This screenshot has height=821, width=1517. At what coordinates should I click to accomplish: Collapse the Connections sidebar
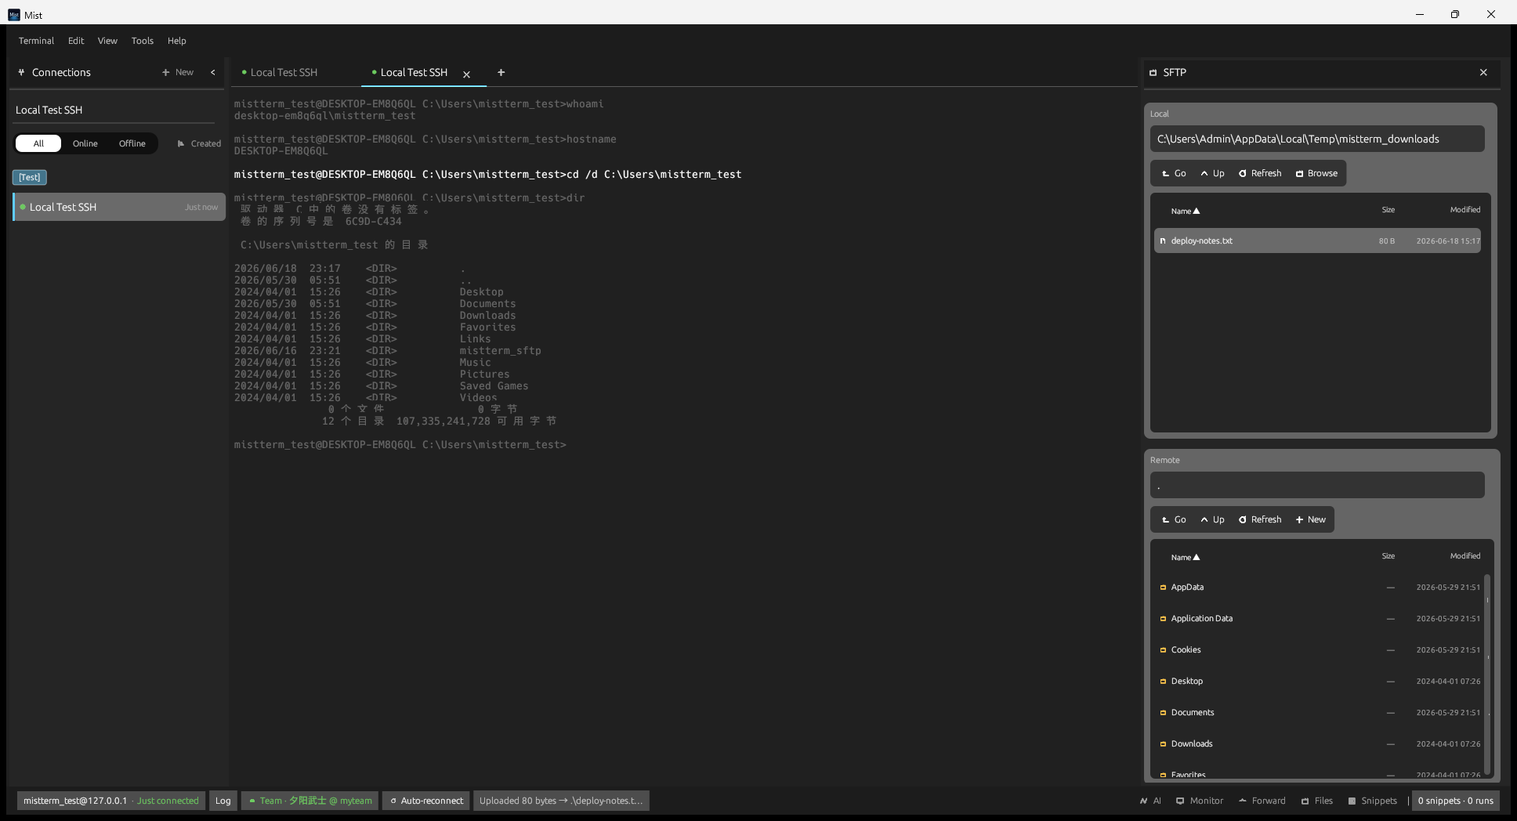pyautogui.click(x=212, y=72)
